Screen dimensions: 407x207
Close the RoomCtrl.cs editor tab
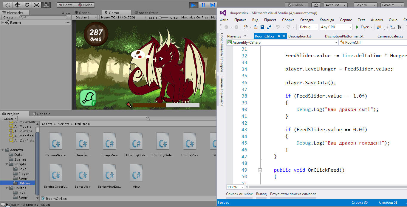tap(284, 36)
